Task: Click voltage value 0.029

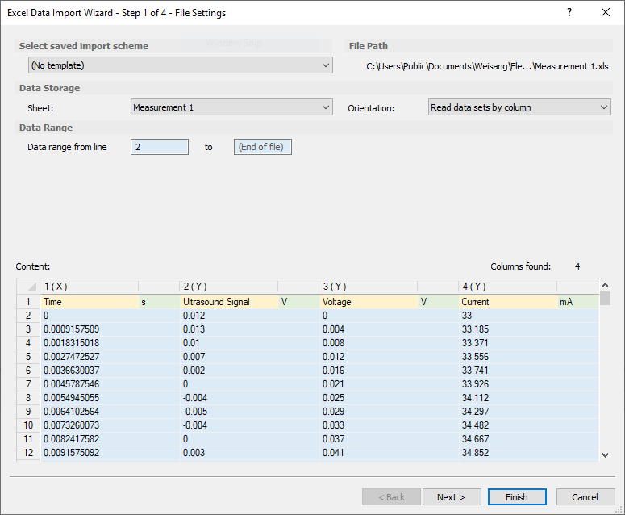Action: pos(389,412)
